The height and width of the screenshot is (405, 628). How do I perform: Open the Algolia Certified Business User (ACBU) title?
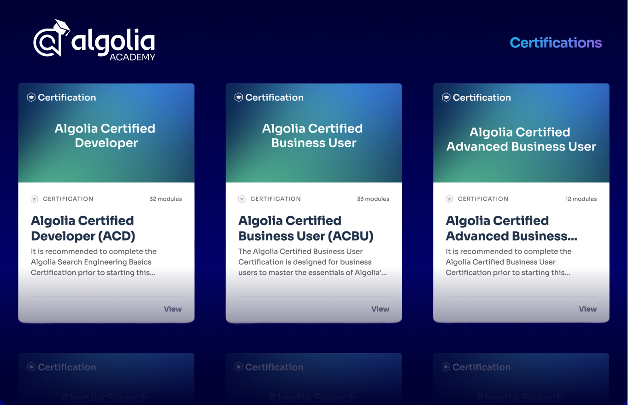tap(305, 228)
